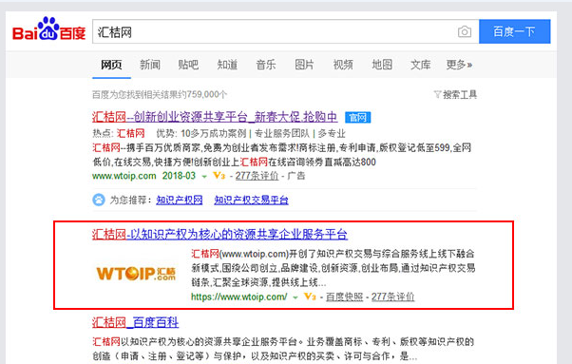
Task: Open 277条评价 in the ad result
Action: 257,176
